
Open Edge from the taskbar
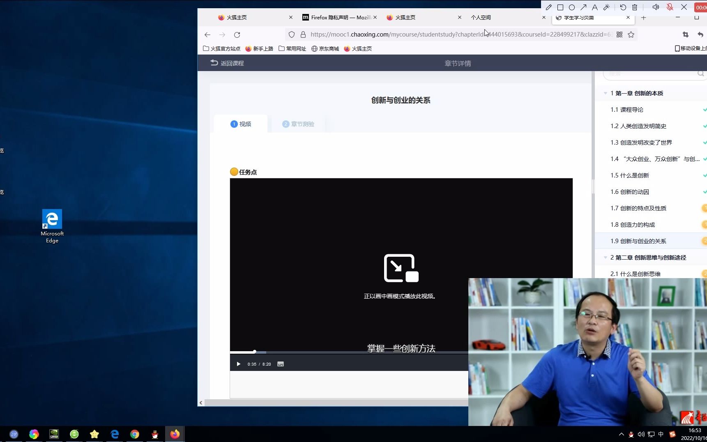[115, 434]
